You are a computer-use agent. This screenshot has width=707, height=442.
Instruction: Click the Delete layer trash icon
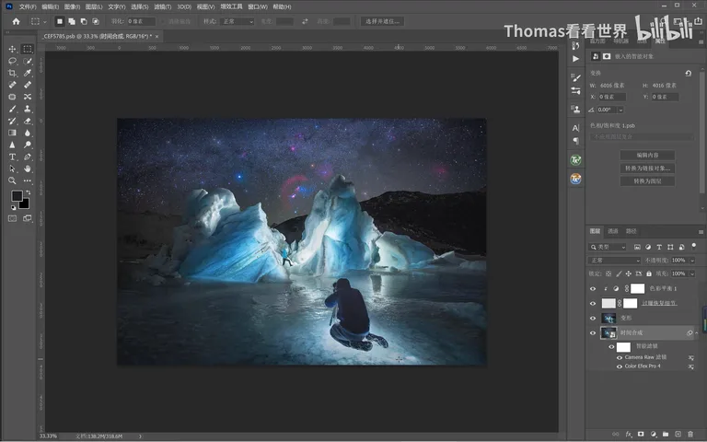(x=690, y=434)
